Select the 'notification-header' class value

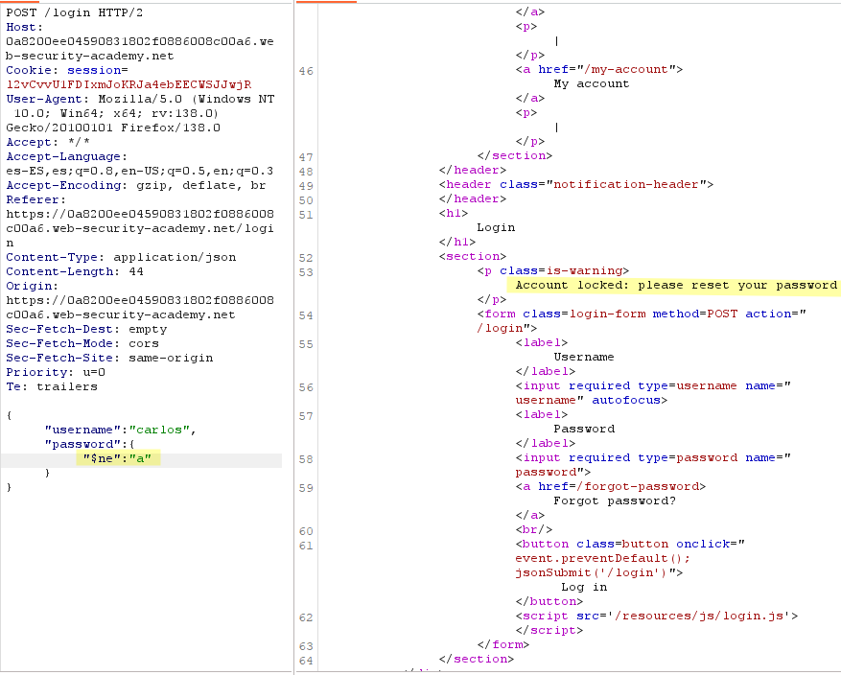[x=626, y=184]
